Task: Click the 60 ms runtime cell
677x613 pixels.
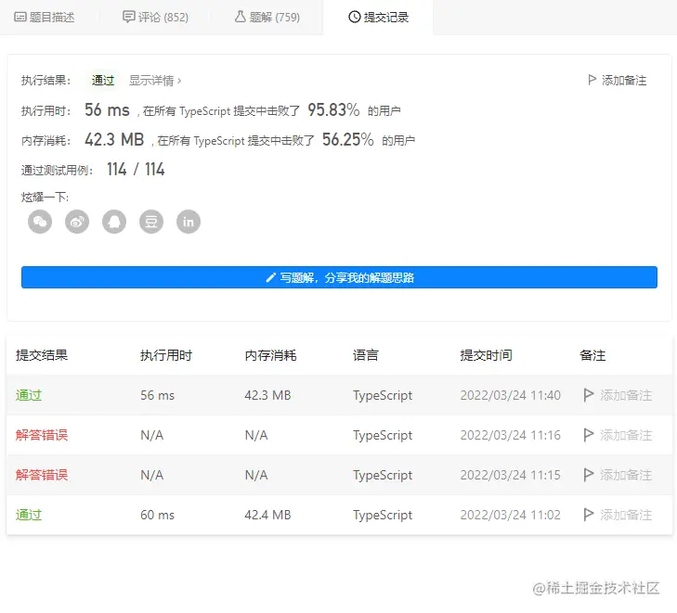Action: coord(158,515)
